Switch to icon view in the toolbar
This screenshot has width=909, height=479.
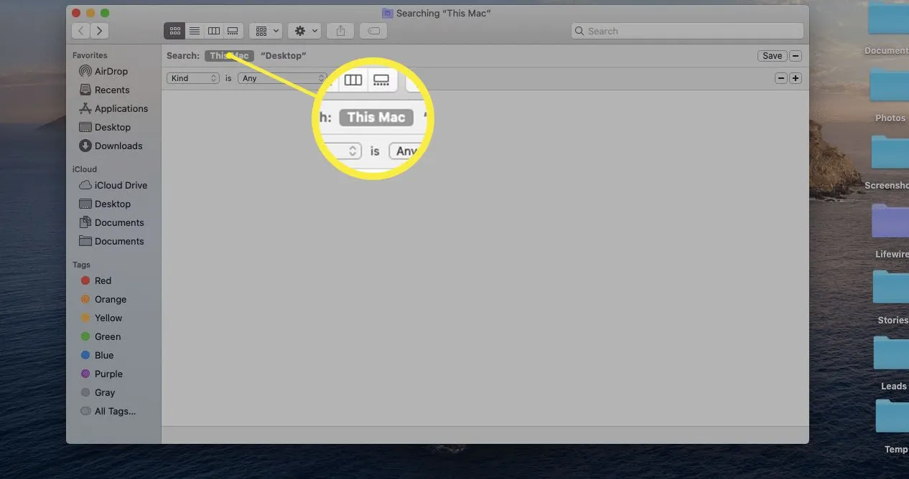pos(174,31)
